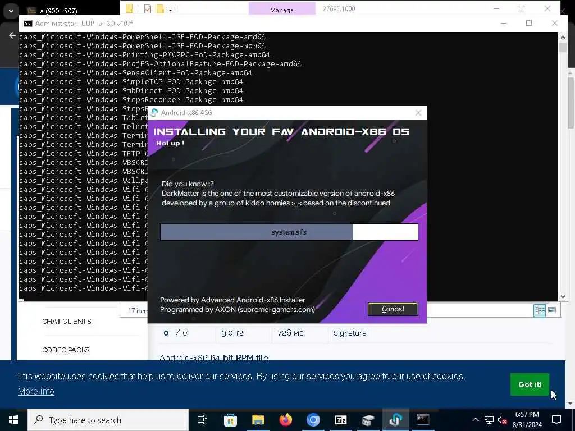This screenshot has width=575, height=431.
Task: Click the system.sfs installation progress bar
Action: tap(289, 232)
